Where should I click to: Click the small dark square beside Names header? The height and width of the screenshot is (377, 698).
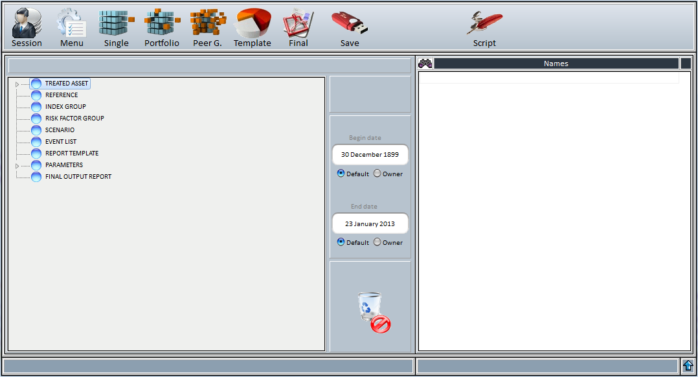(686, 63)
